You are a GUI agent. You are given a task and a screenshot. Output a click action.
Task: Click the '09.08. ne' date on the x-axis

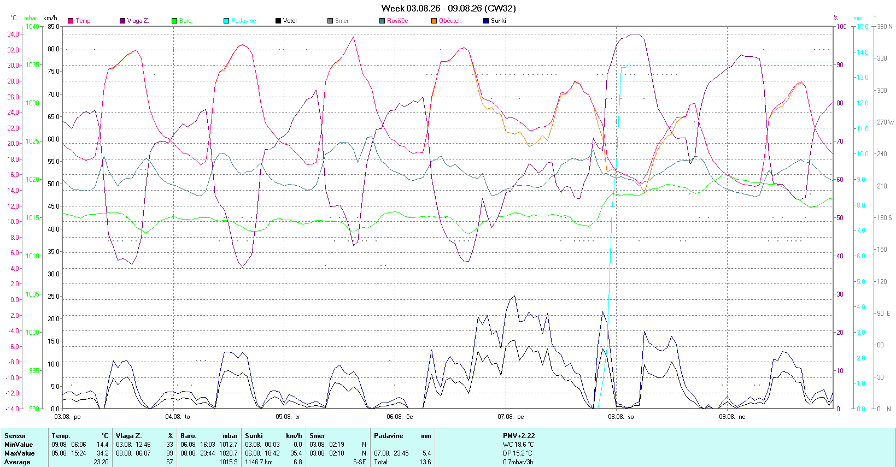coord(732,417)
